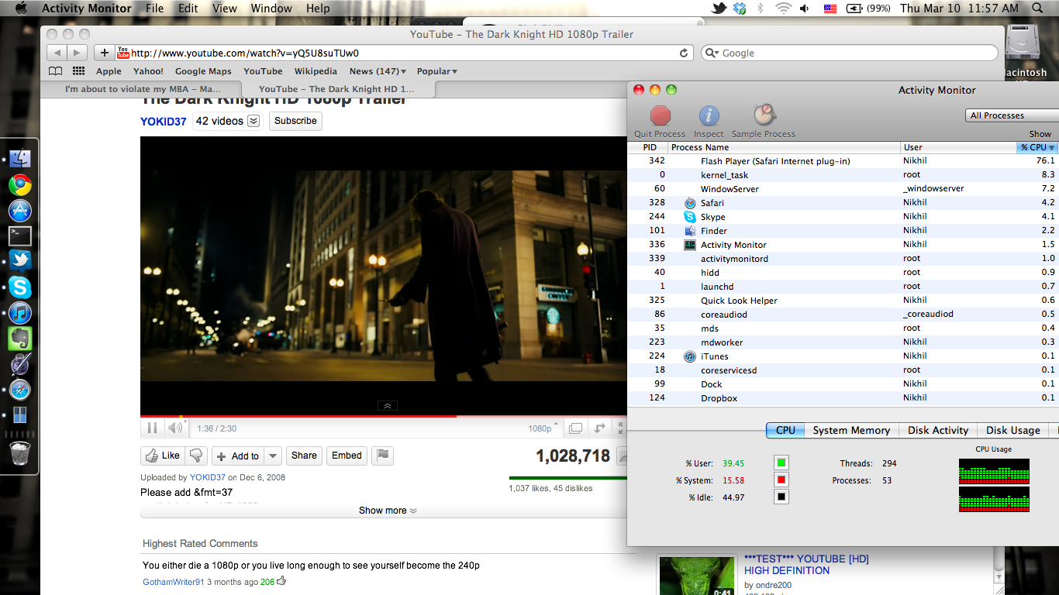Open App Store from the Dock

(19, 210)
